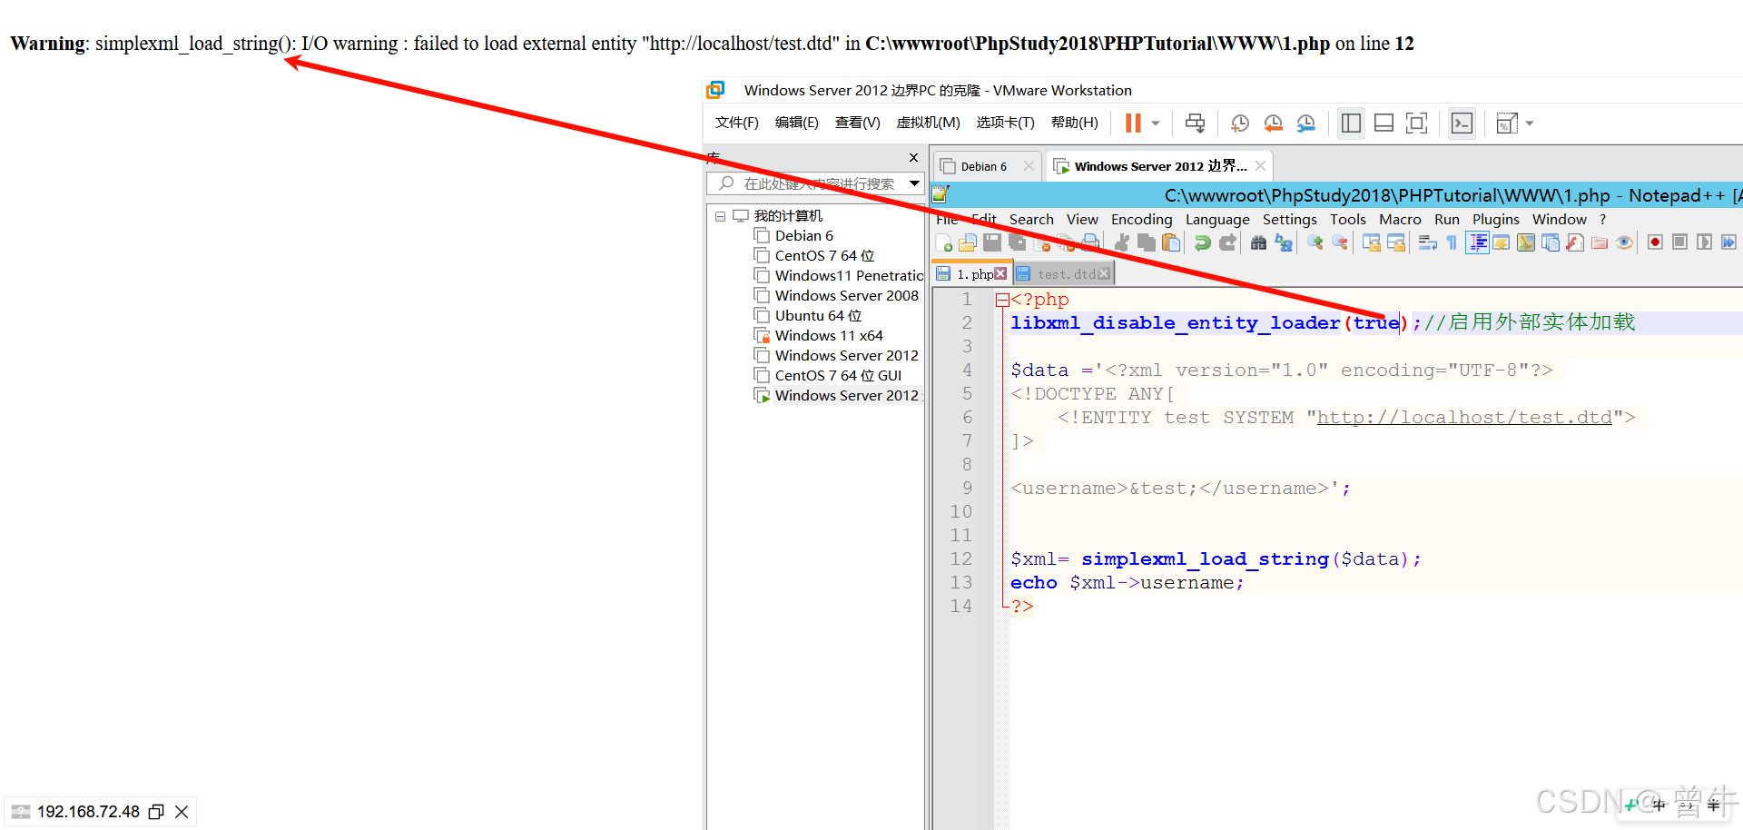Select CentOS 7 64 位 GUI in library
Image resolution: width=1743 pixels, height=830 pixels.
click(x=838, y=376)
